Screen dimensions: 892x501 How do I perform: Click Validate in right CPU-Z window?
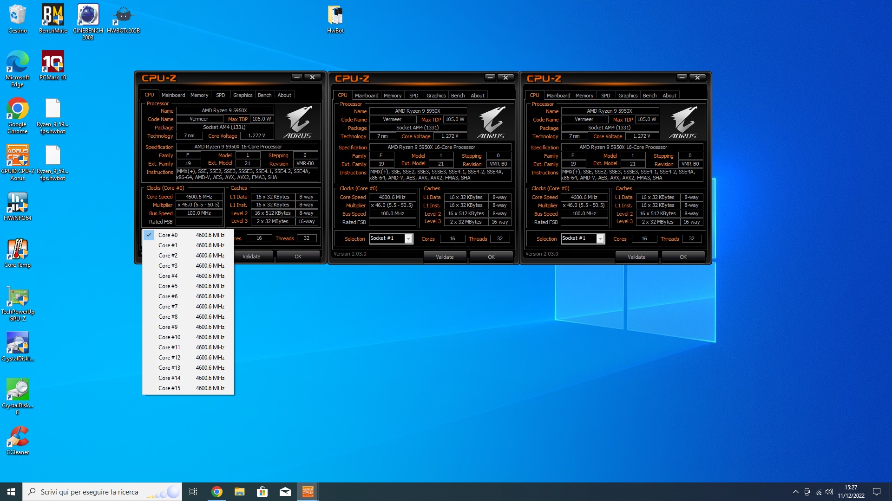click(636, 257)
